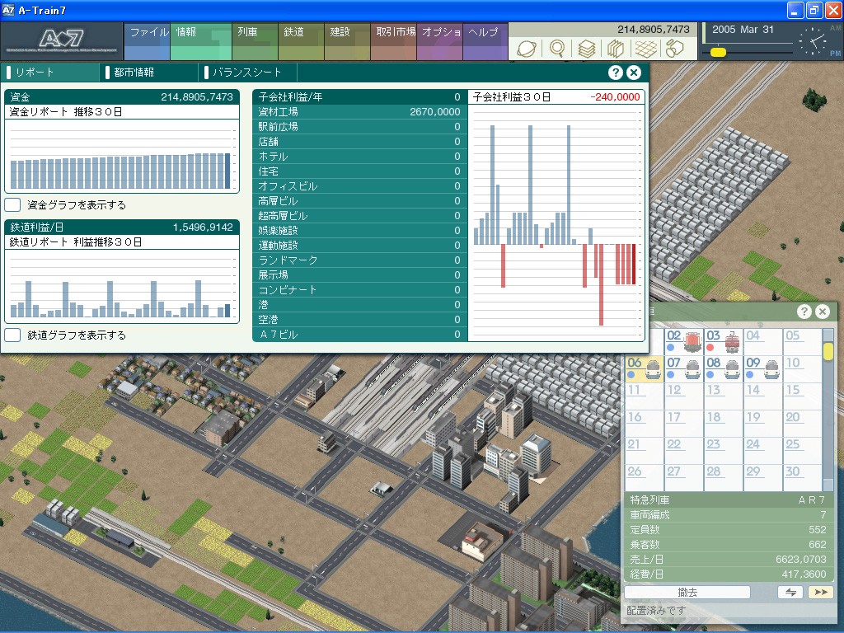Click the train list scrollbar thumb

(x=828, y=351)
